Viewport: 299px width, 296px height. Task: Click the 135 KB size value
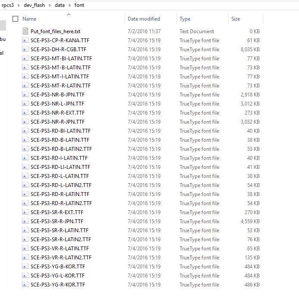[252, 258]
